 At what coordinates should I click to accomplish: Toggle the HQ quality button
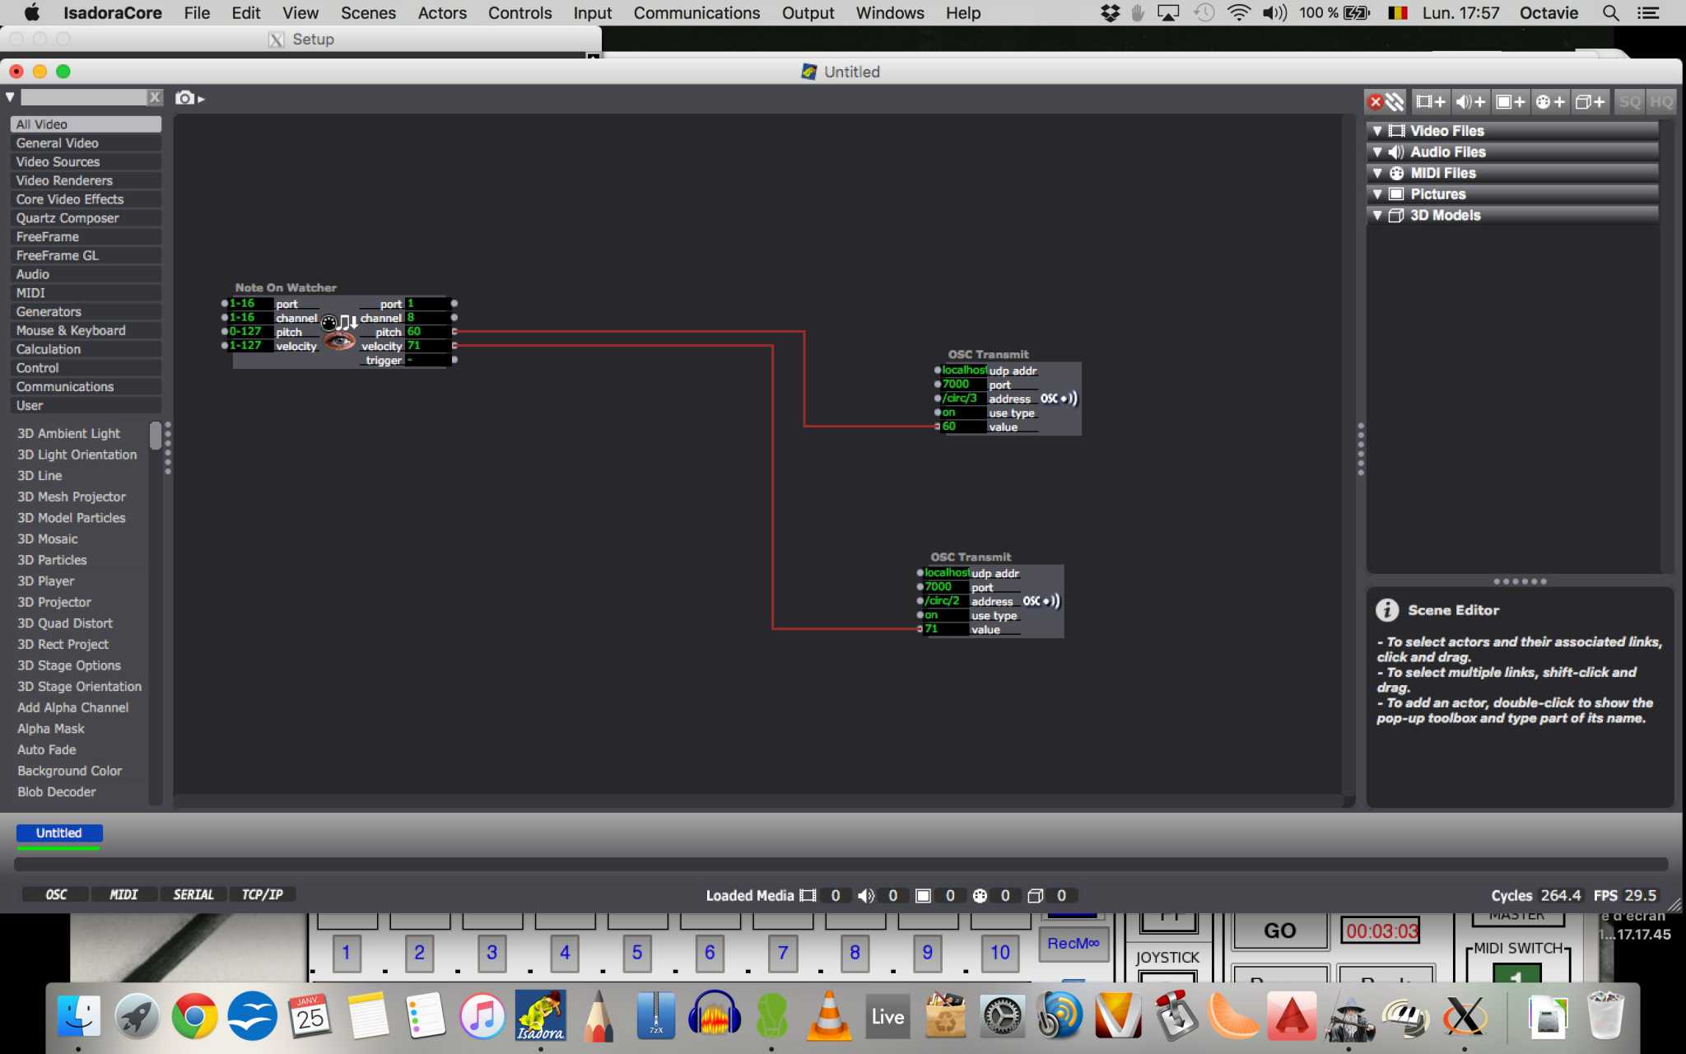click(1661, 101)
